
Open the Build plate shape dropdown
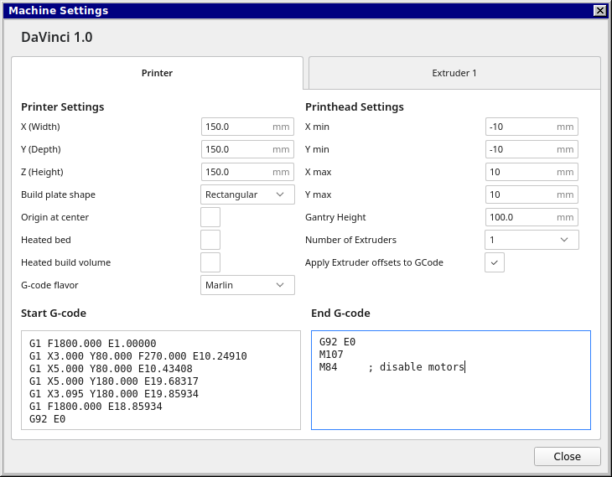pyautogui.click(x=247, y=194)
